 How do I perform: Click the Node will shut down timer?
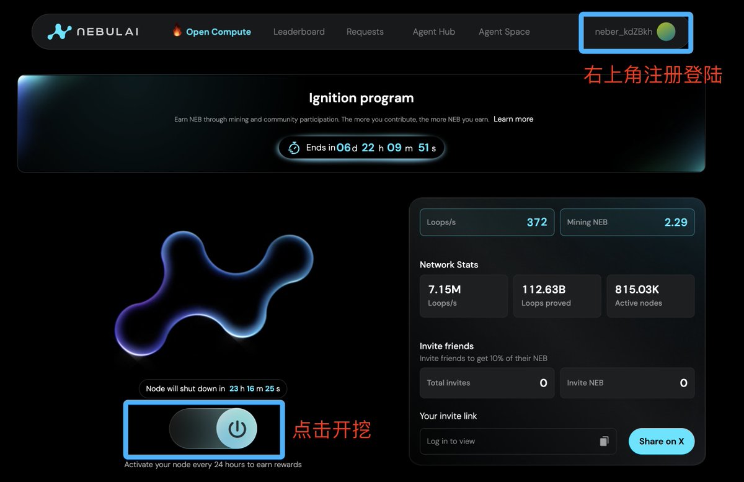[x=213, y=388]
